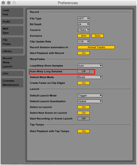
Task: Open the Bit Depth dropdown
Action: (84, 24)
